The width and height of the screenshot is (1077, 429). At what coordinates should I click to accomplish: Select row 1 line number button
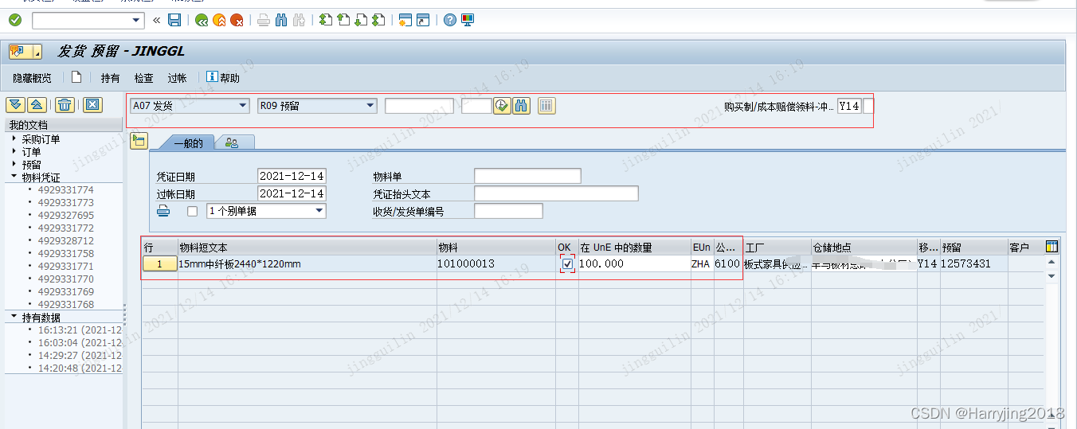pos(159,263)
